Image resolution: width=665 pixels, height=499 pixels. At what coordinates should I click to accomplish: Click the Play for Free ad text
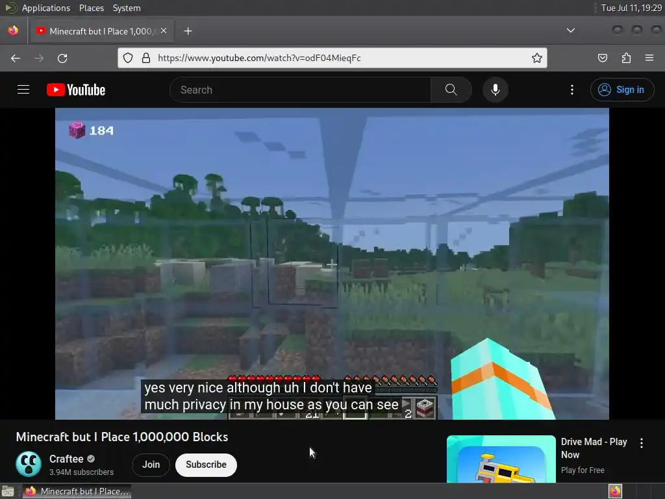583,470
